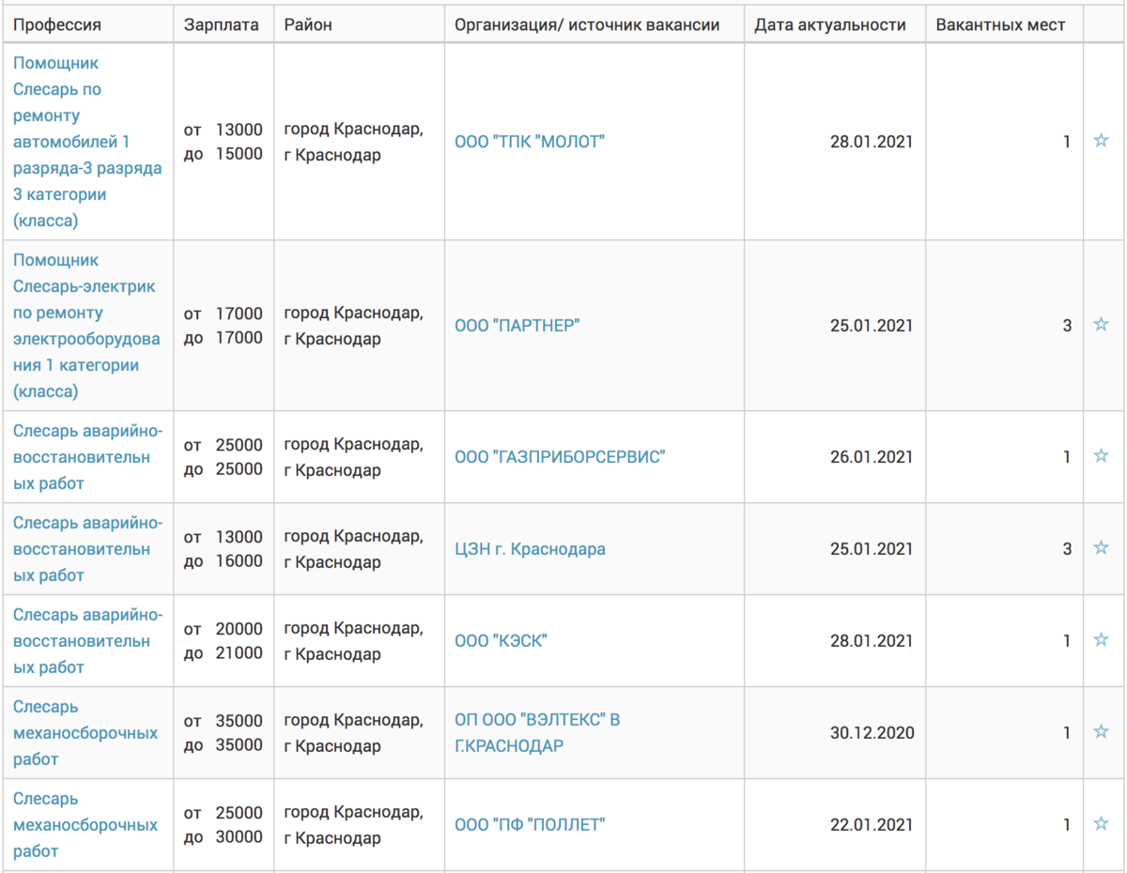Add ЦЗН г. Краснодара vacancy to favorites
The height and width of the screenshot is (873, 1127).
(x=1101, y=548)
